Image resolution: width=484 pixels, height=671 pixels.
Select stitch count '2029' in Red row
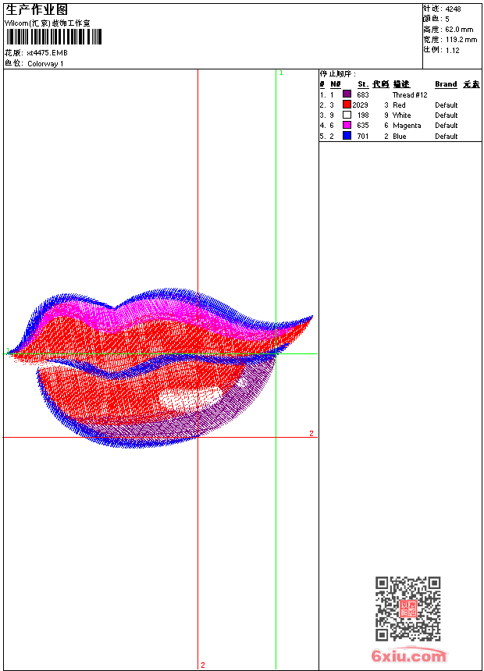tap(360, 105)
